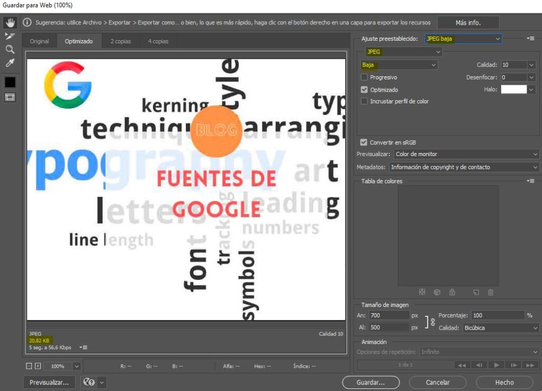Open the Metadatos dropdown
The height and width of the screenshot is (391, 542).
pyautogui.click(x=464, y=167)
